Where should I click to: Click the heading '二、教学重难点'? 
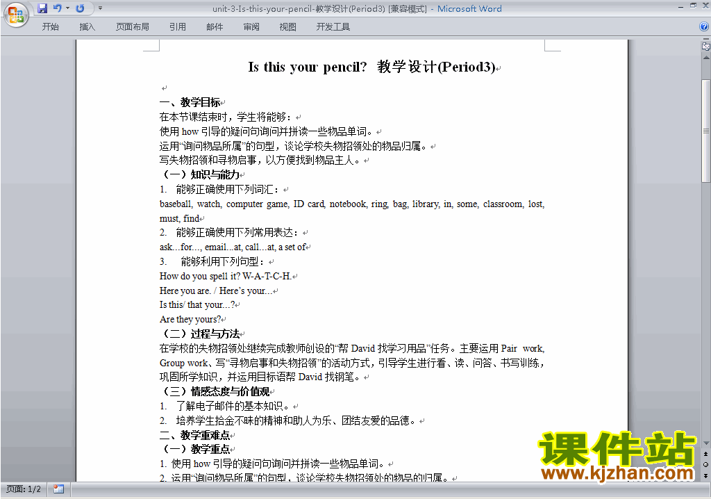pos(195,436)
